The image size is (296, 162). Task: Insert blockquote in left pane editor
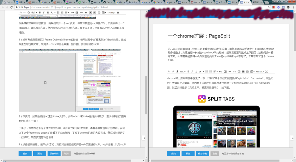coord(86,13)
